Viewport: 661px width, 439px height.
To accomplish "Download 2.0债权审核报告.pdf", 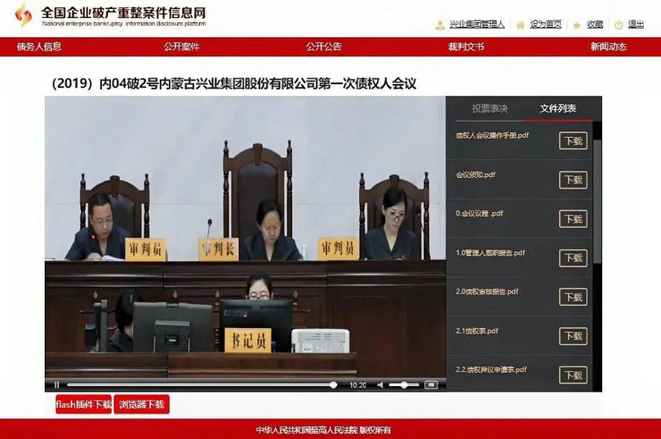I will [x=573, y=297].
